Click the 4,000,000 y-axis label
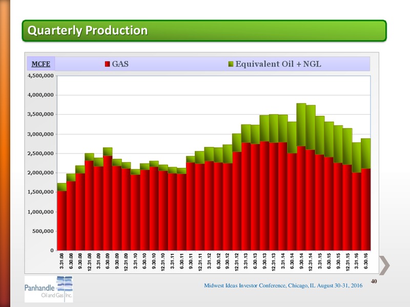The height and width of the screenshot is (307, 410). (40, 95)
